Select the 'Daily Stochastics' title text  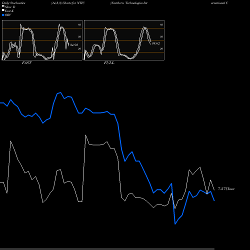coord(13,3)
